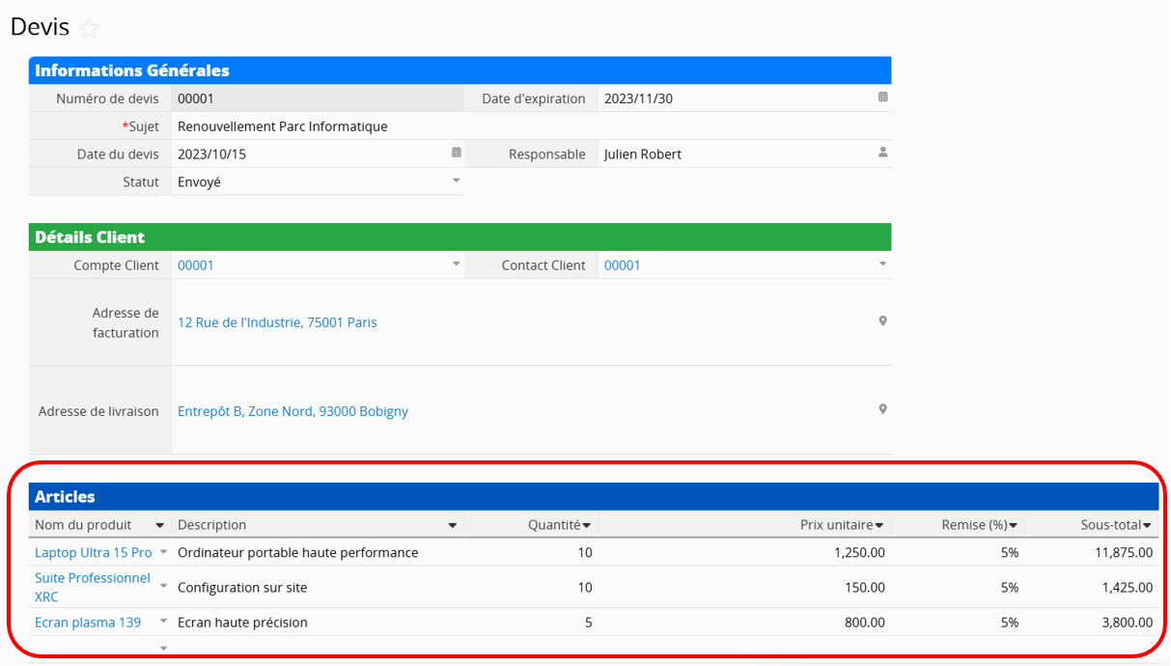Open calendar picker for Date d'expiration

coord(882,97)
